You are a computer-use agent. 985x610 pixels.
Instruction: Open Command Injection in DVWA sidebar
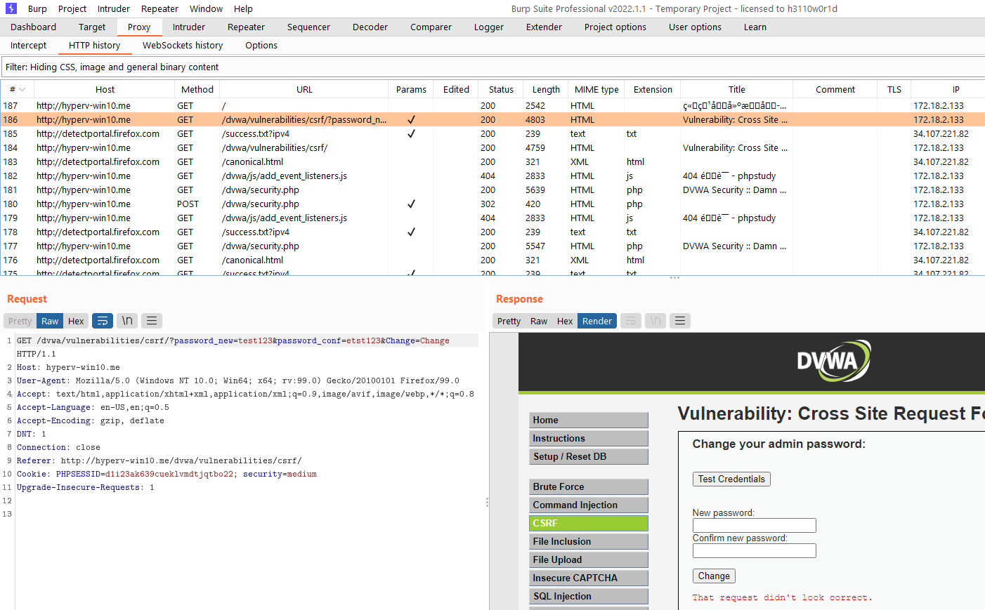pos(589,505)
